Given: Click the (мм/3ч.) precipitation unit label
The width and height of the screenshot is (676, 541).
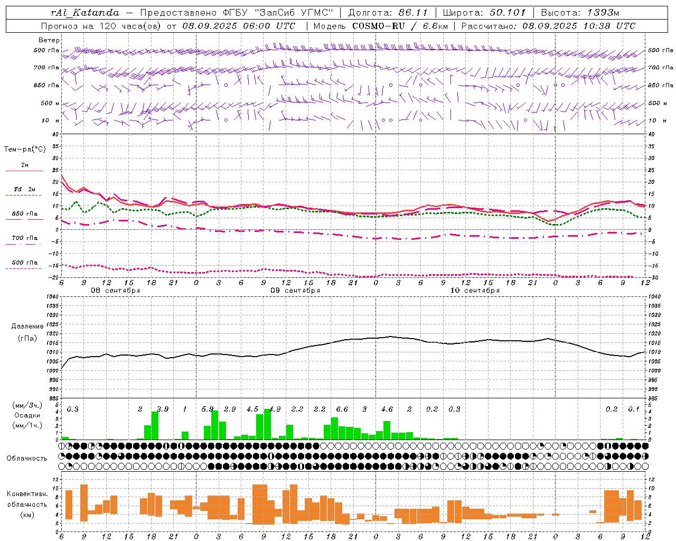Looking at the screenshot, I should [x=27, y=406].
